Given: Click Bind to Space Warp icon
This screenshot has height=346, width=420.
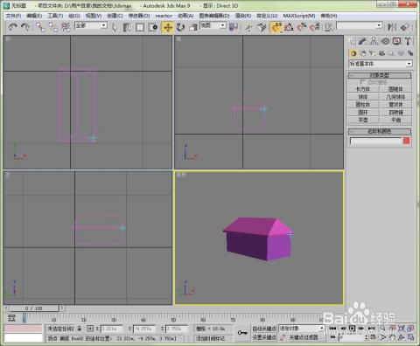Looking at the screenshot, I should point(66,27).
